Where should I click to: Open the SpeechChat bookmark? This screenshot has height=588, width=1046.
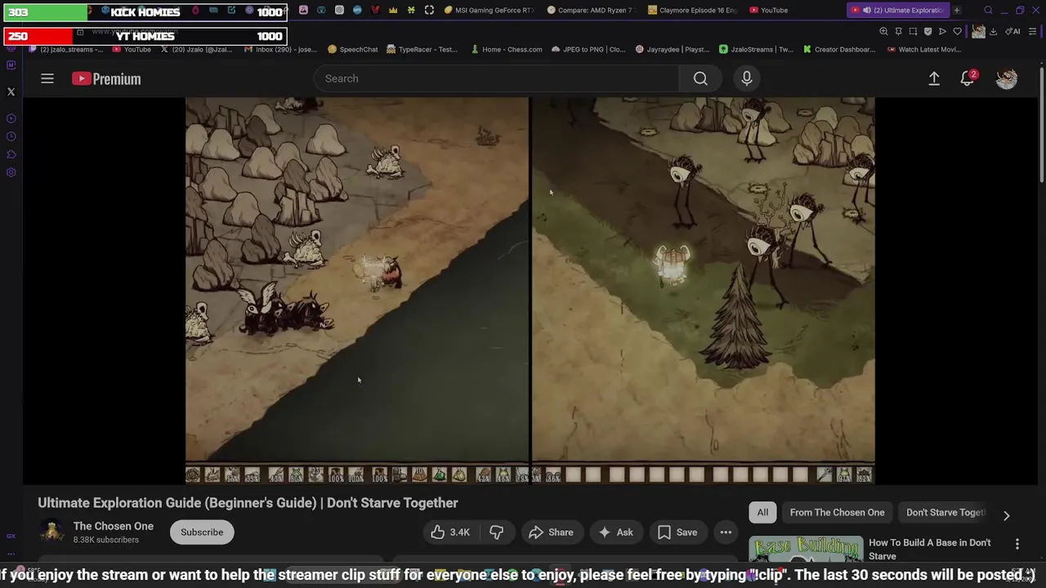(353, 49)
